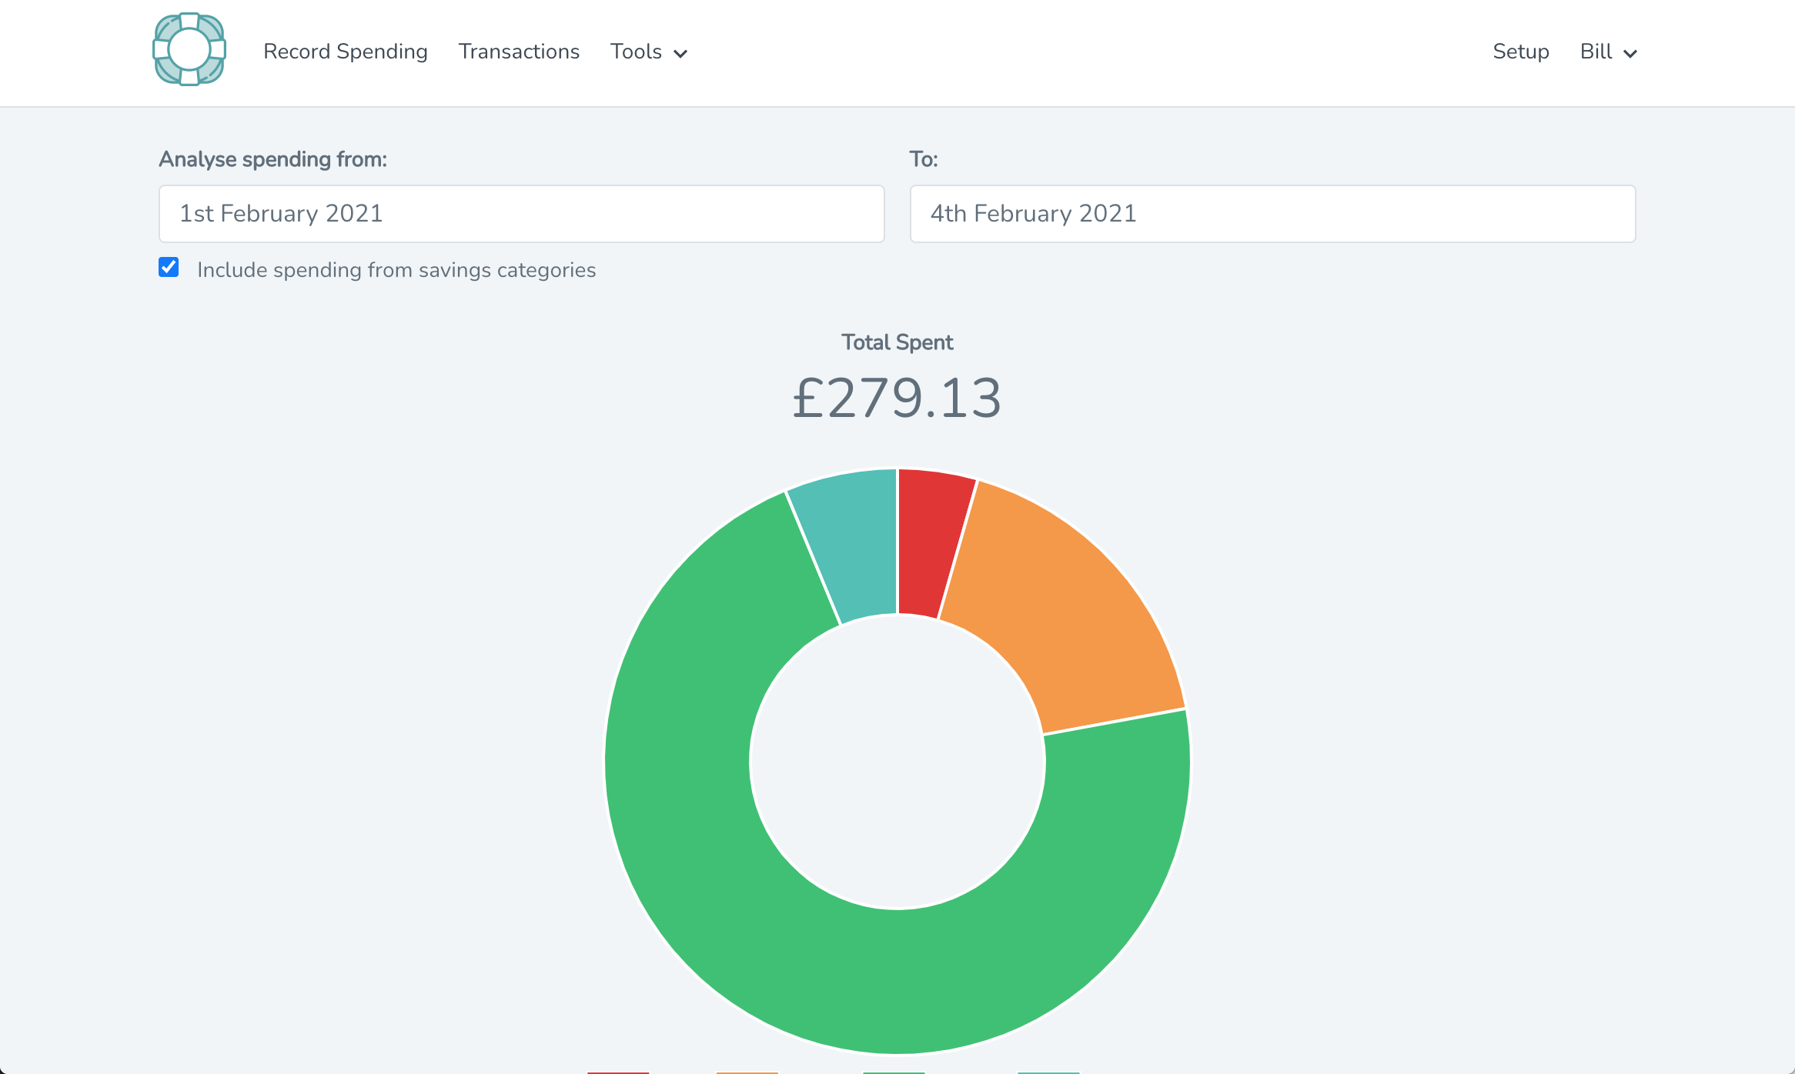Click the empty center of the donut chart

[897, 762]
